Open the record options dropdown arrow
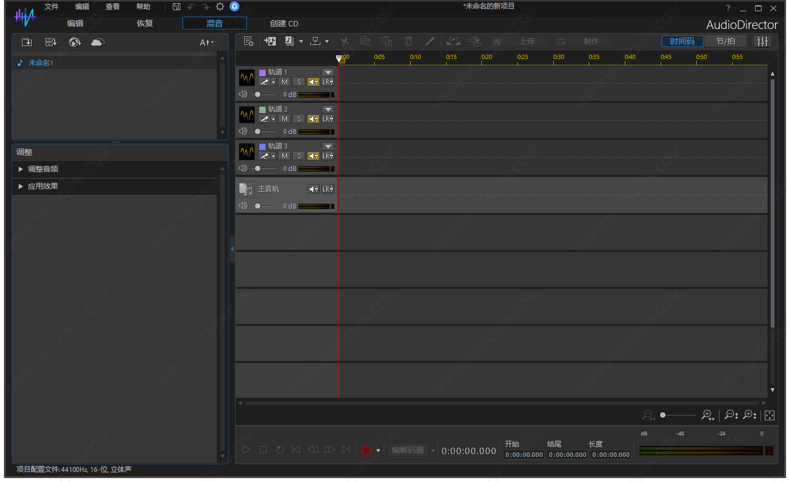Viewport: 790px width, 482px height. pyautogui.click(x=378, y=451)
